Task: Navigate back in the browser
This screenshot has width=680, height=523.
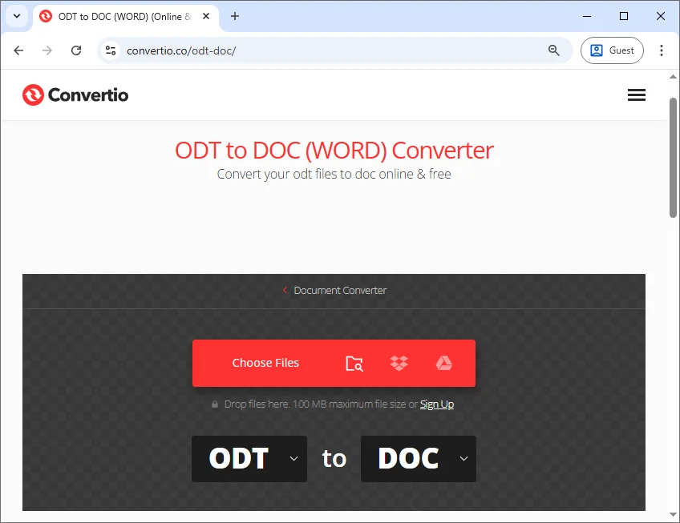Action: pos(18,50)
